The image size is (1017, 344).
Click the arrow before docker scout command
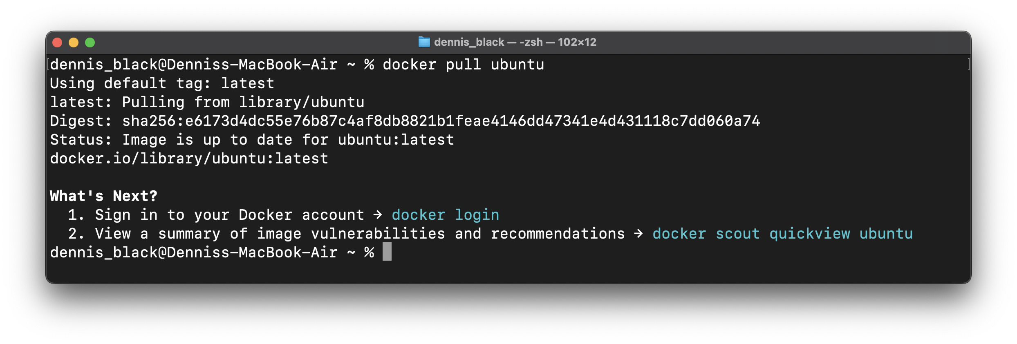pyautogui.click(x=638, y=234)
